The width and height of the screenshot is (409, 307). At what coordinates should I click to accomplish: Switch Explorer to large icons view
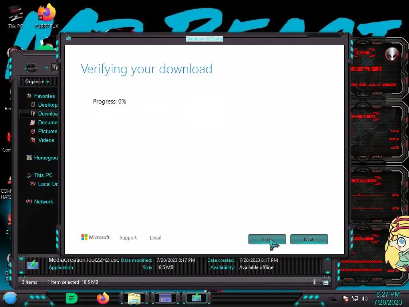coord(326,282)
